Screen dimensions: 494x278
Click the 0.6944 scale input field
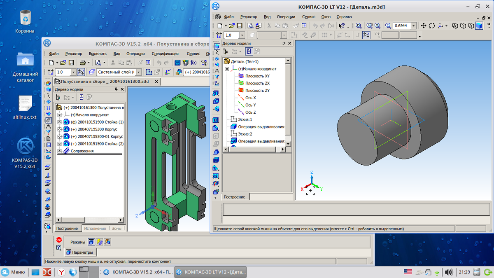click(402, 26)
